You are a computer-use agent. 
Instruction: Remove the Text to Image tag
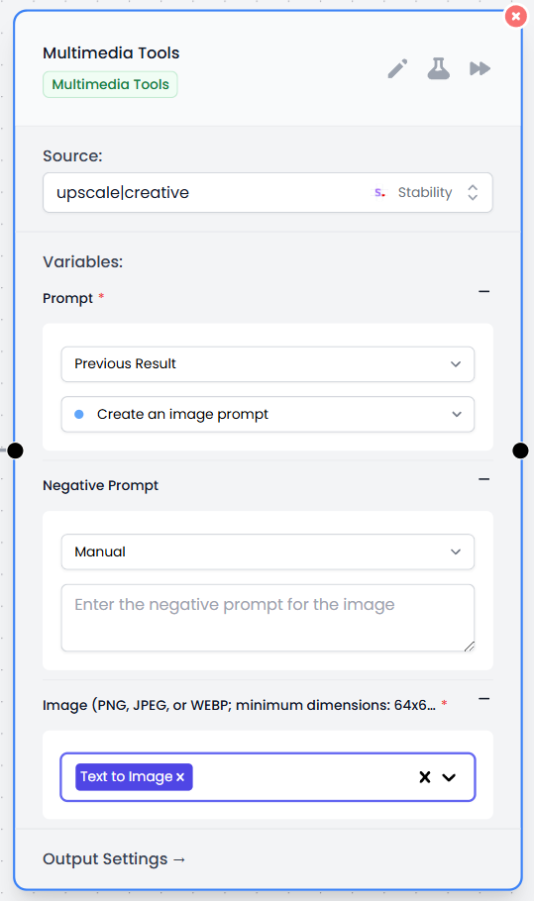point(180,777)
